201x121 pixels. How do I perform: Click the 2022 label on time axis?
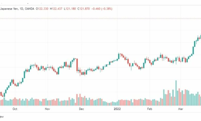click(117, 109)
